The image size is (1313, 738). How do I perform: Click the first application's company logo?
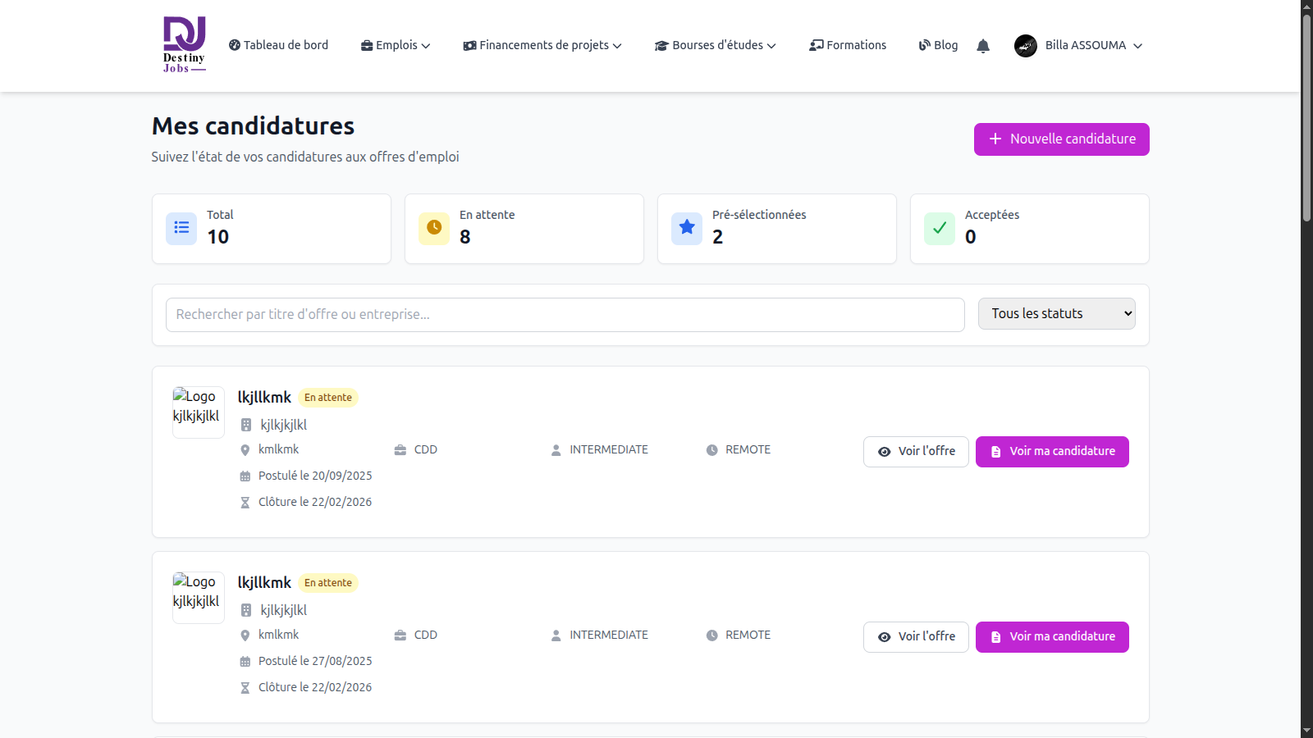(x=198, y=412)
